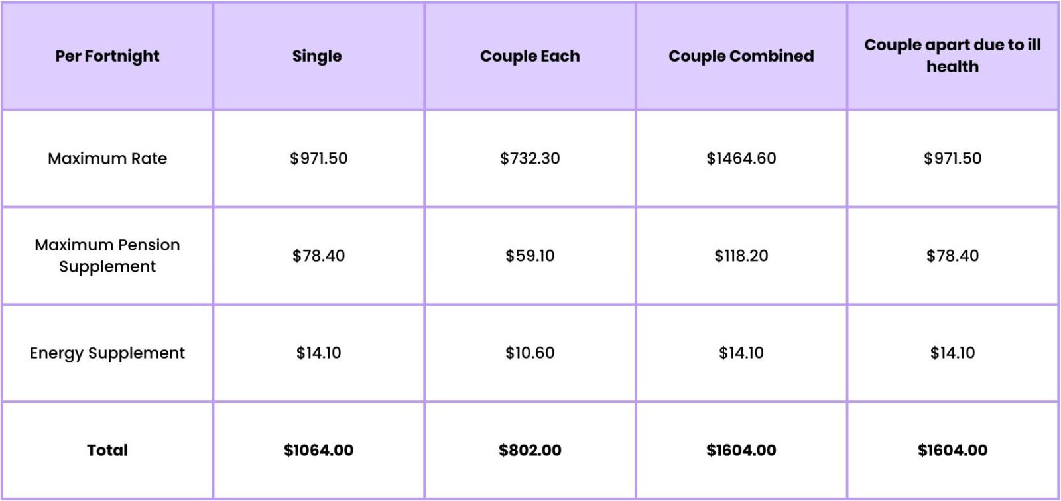Click the Single maximum rate $971.50 cell
The width and height of the screenshot is (1061, 501).
318,158
